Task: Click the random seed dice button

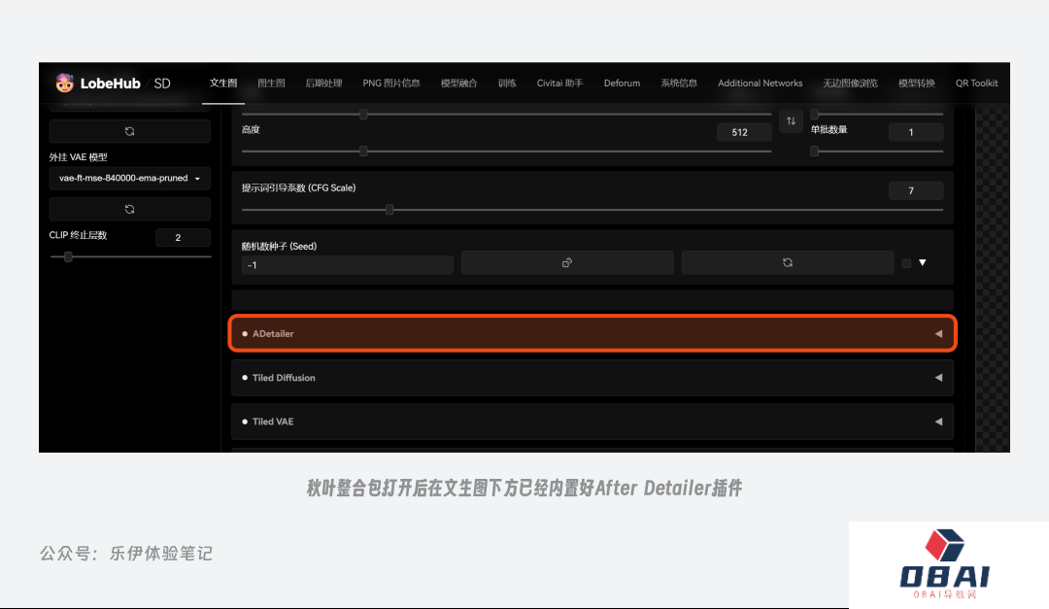Action: (x=567, y=262)
